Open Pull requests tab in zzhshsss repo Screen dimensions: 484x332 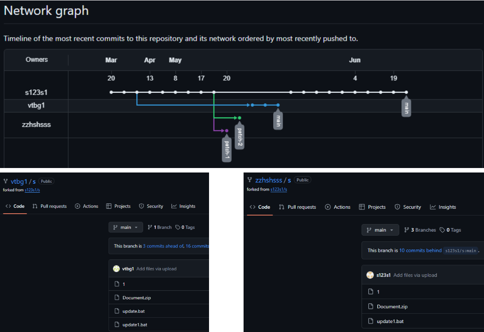point(297,207)
